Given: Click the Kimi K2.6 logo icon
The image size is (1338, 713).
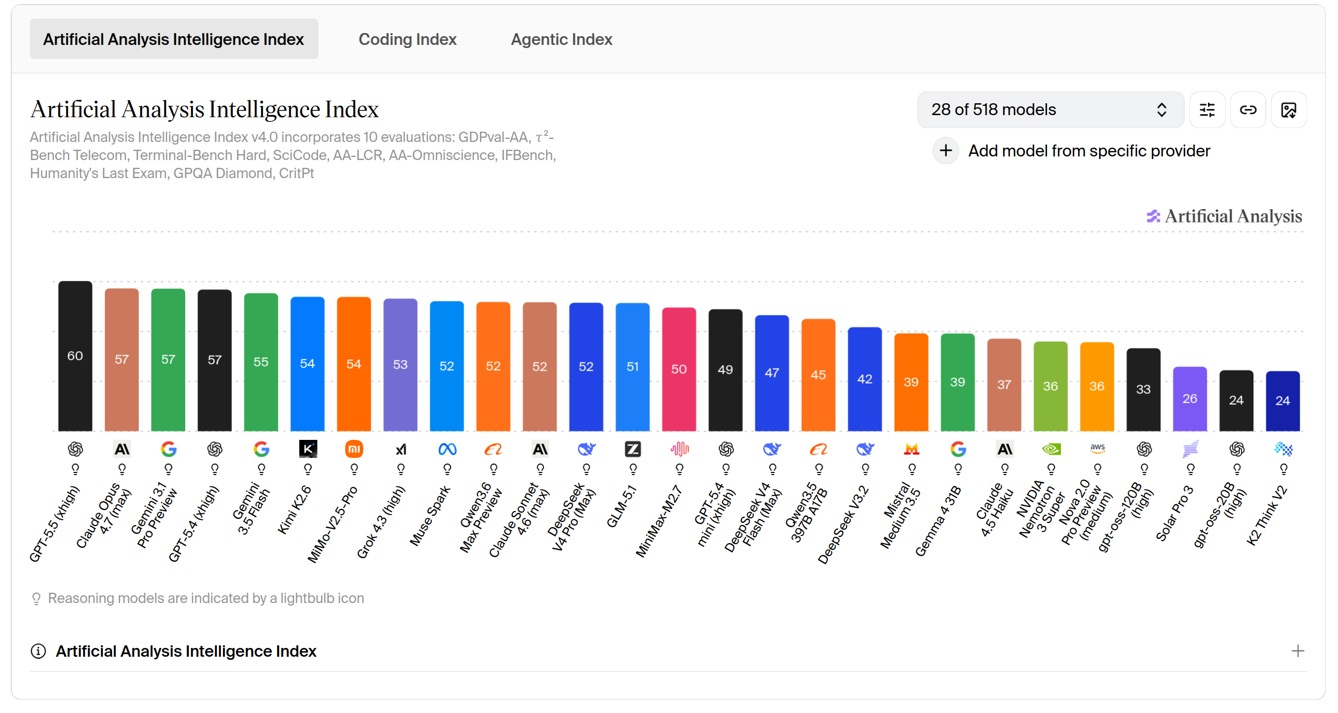Looking at the screenshot, I should pyautogui.click(x=308, y=449).
